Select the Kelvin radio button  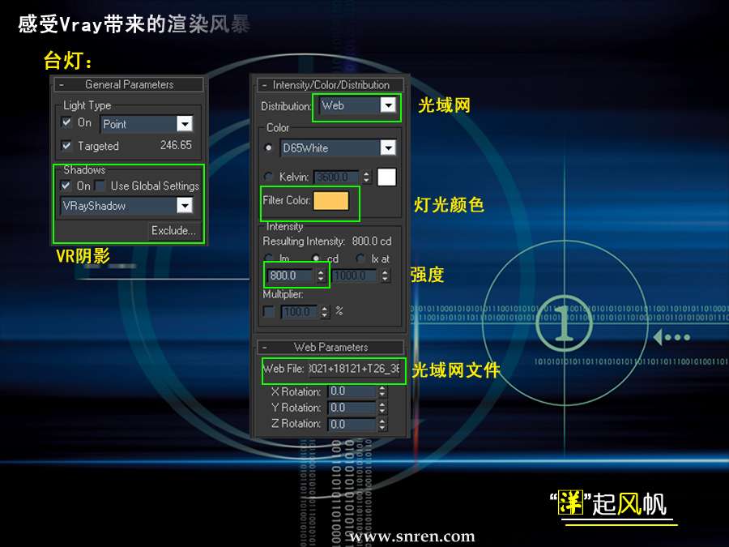point(268,177)
